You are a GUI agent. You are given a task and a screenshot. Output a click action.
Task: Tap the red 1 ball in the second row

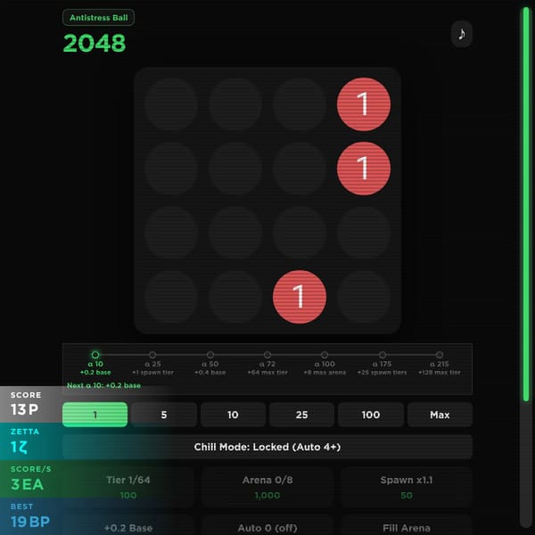tap(364, 169)
